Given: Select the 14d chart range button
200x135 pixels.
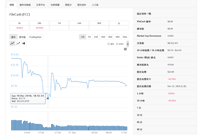Looking at the screenshot, I should coord(96,37).
